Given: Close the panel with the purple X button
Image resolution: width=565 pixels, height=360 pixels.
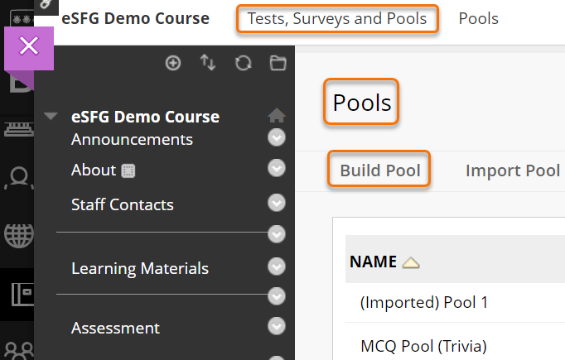Looking at the screenshot, I should tap(29, 46).
